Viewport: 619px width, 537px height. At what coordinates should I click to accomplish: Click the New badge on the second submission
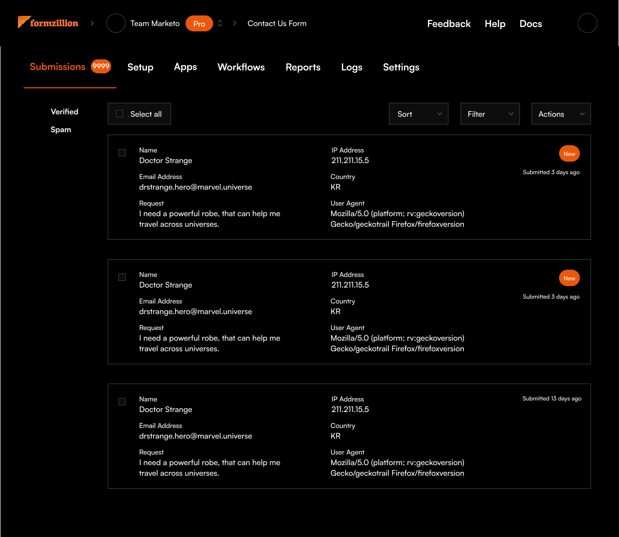(x=569, y=278)
